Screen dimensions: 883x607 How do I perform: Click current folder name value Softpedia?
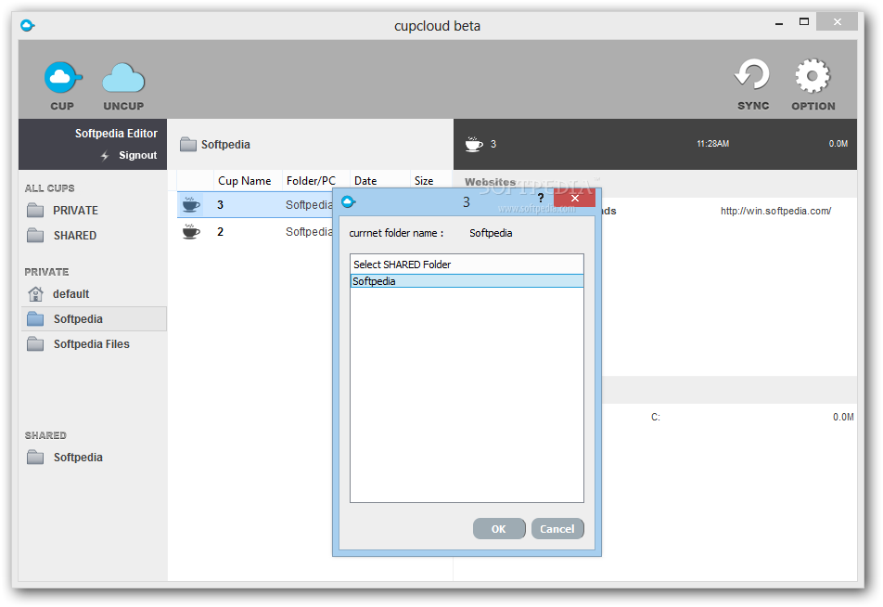coord(491,233)
